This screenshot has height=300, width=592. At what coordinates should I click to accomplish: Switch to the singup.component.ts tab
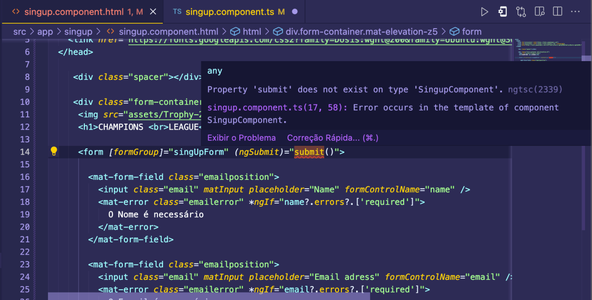229,11
